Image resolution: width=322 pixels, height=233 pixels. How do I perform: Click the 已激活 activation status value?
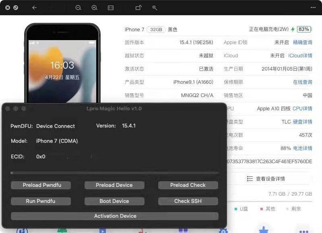click(206, 69)
